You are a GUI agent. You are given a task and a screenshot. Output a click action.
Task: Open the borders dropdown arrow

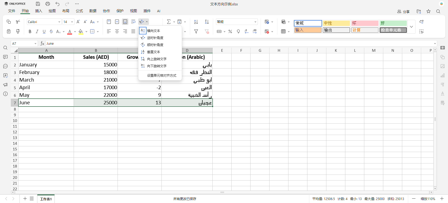pyautogui.click(x=98, y=32)
